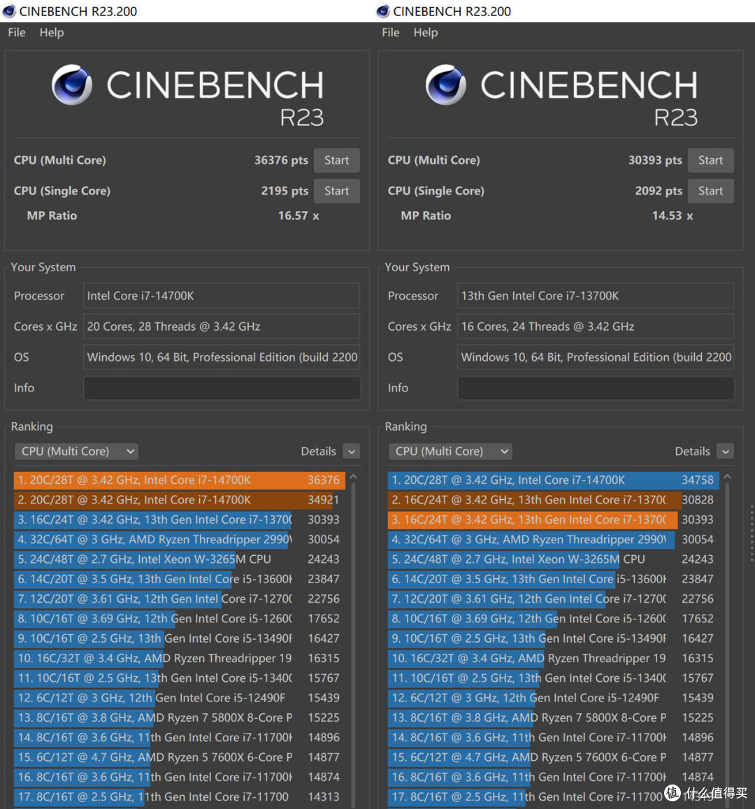Click OS field in right window
This screenshot has height=809, width=755.
pyautogui.click(x=596, y=357)
